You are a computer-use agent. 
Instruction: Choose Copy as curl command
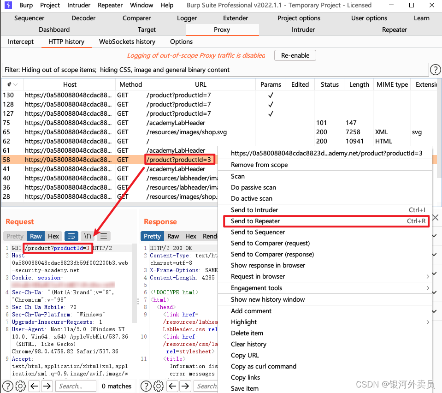coord(325,367)
